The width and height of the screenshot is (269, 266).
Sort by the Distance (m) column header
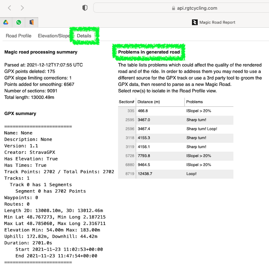(149, 102)
